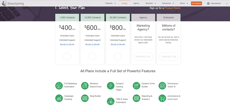The image size is (230, 109).
Task: Click the Full Marketing Automation icon
Action: pos(59,86)
